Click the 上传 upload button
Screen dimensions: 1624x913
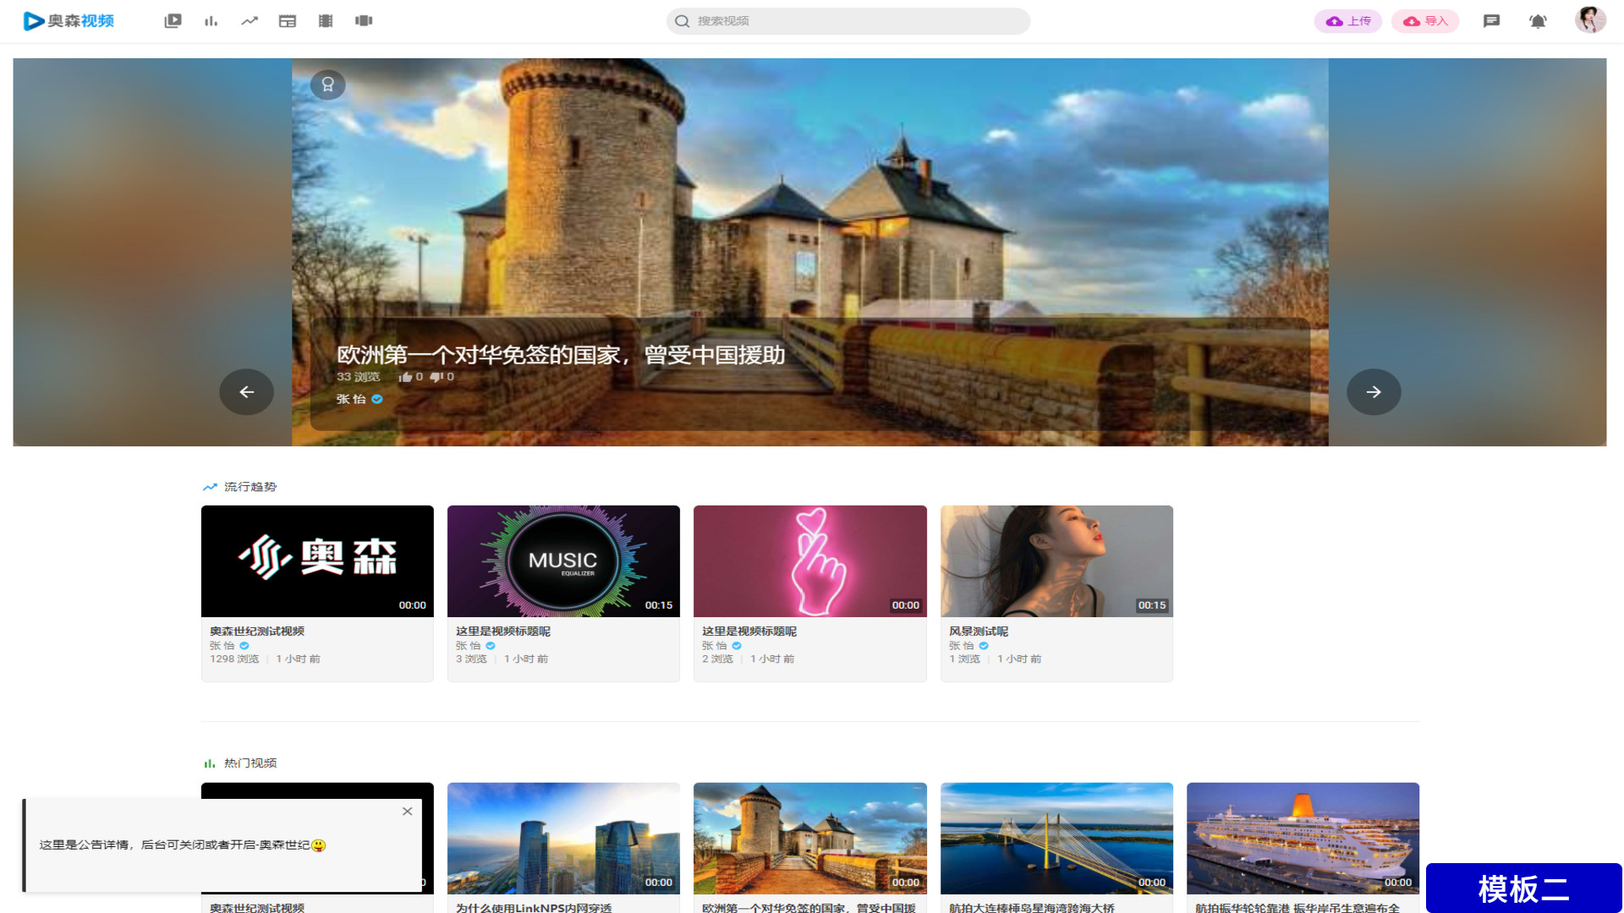[1347, 21]
